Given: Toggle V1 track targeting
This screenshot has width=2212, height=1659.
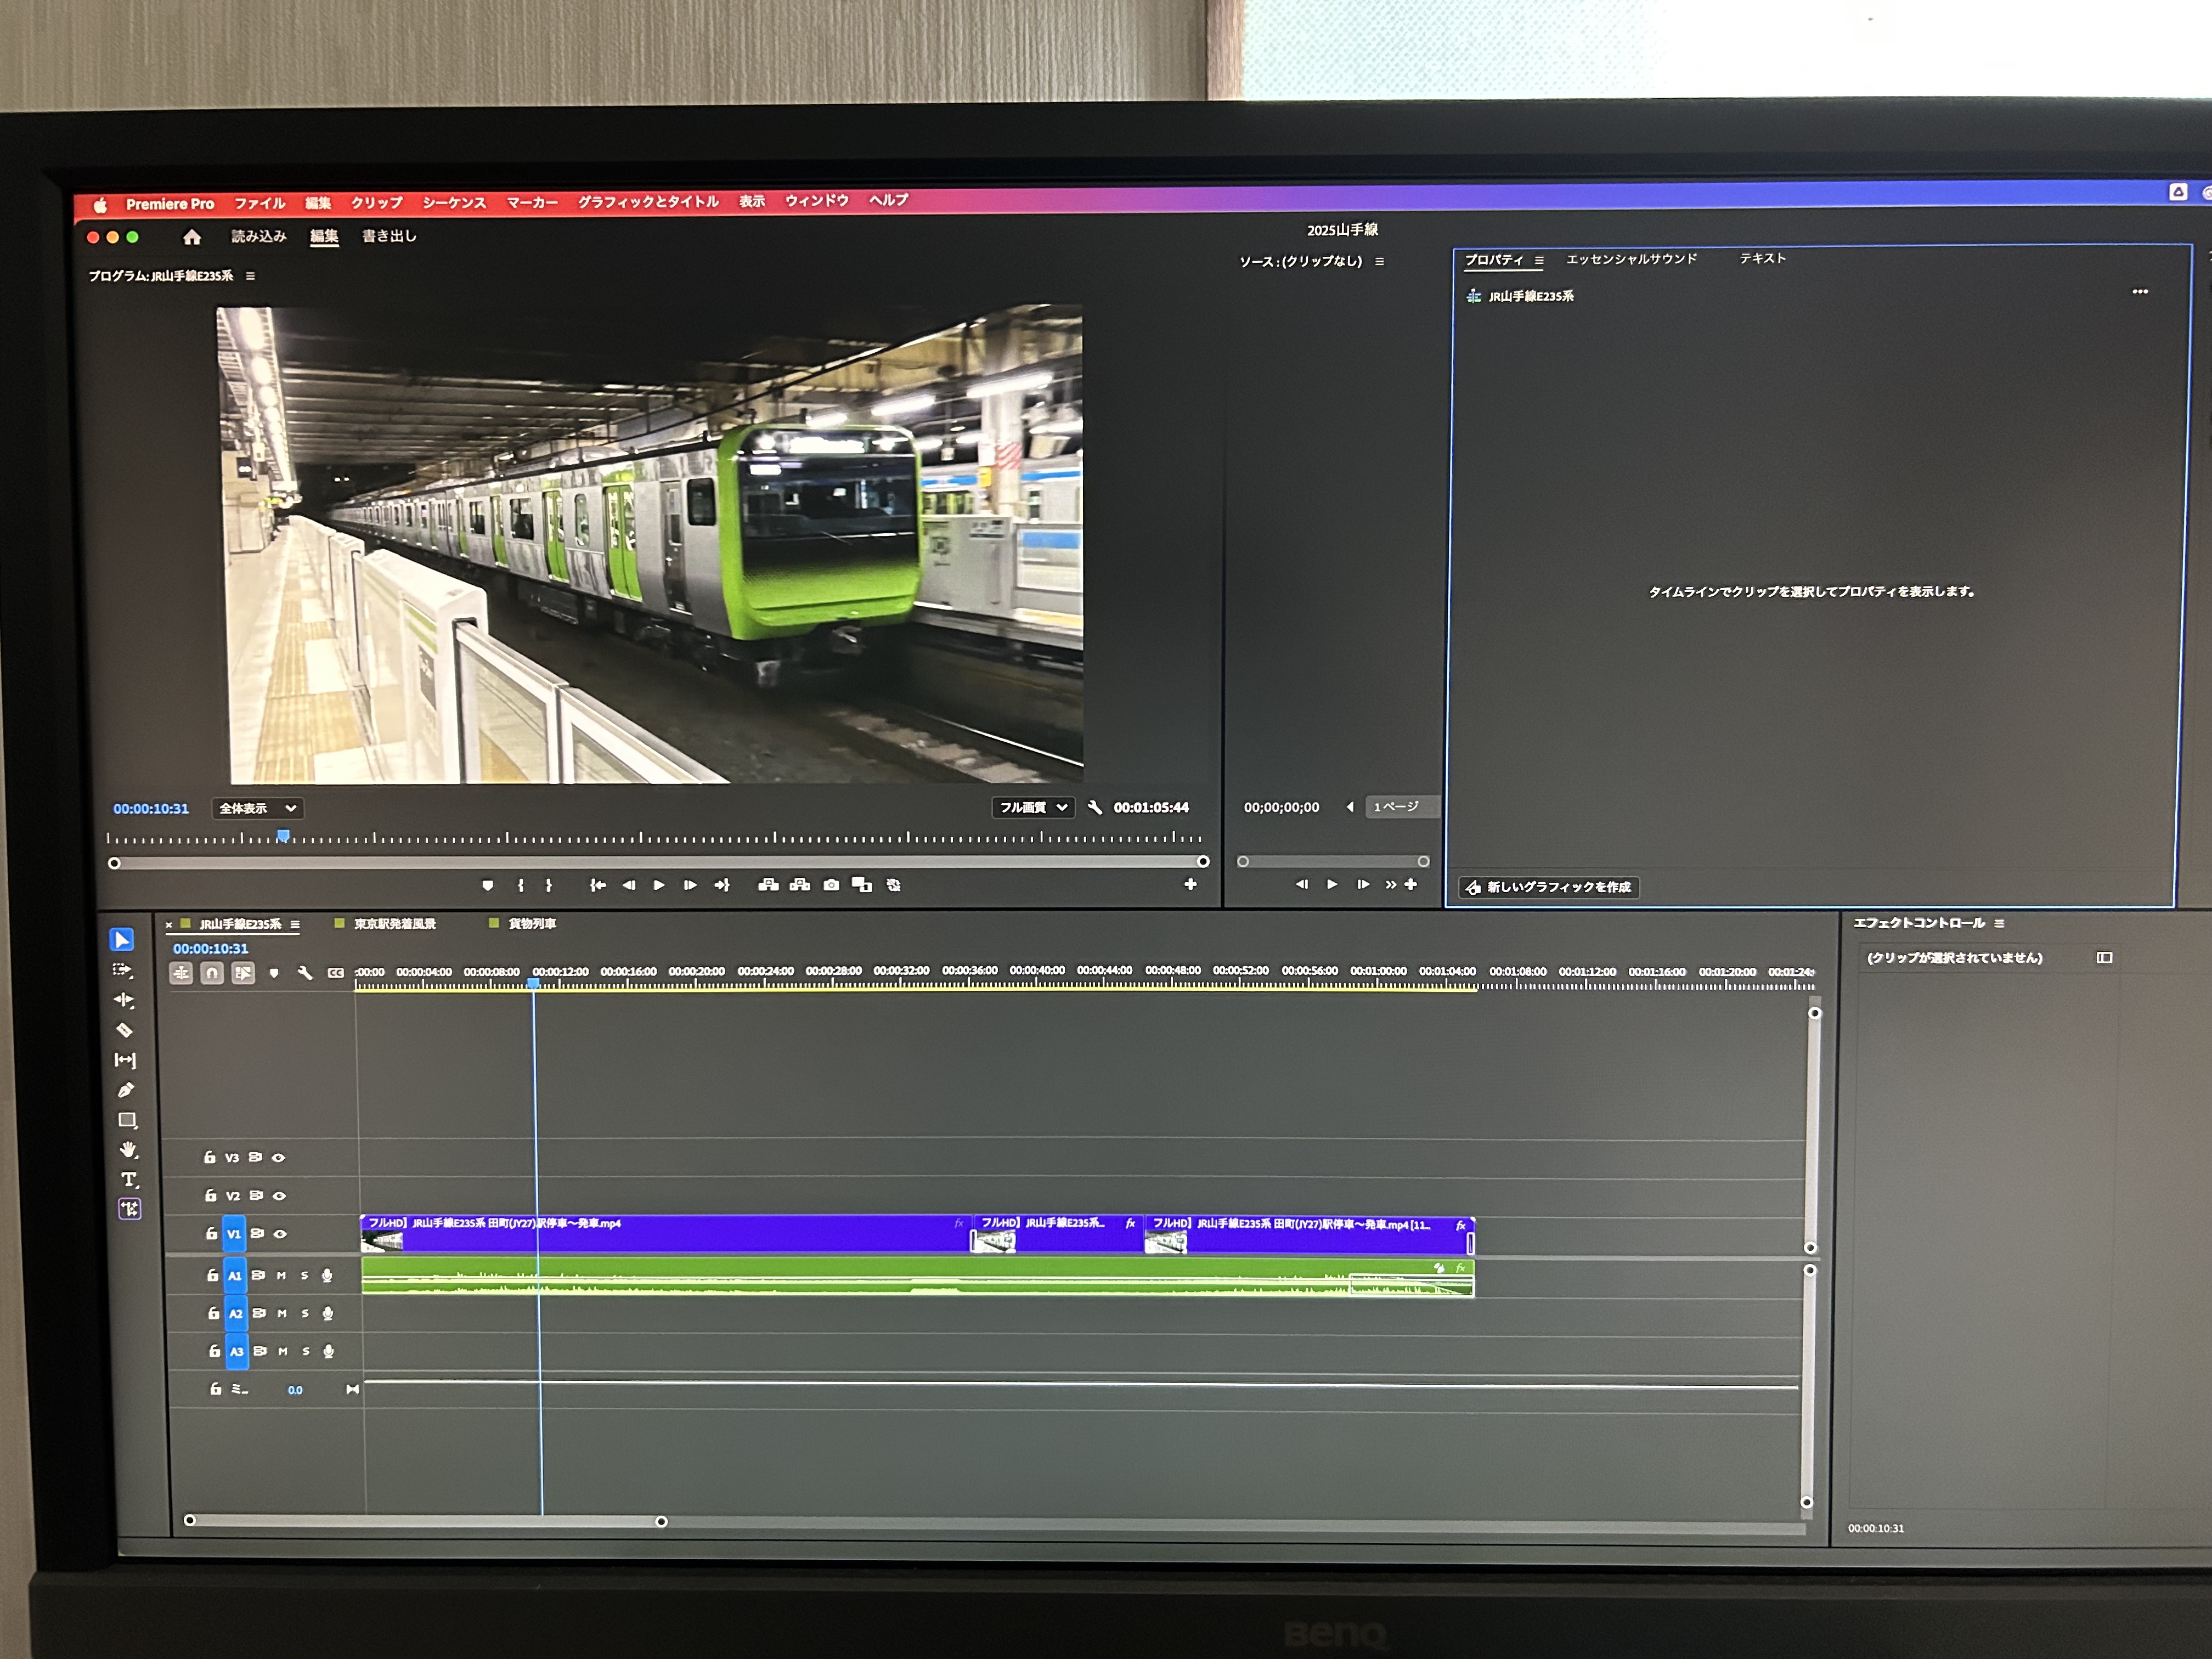Looking at the screenshot, I should click(234, 1234).
